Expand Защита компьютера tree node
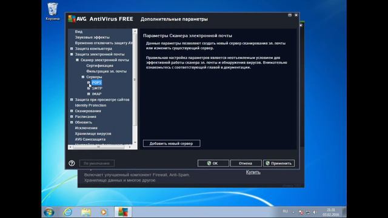 coord(72,48)
